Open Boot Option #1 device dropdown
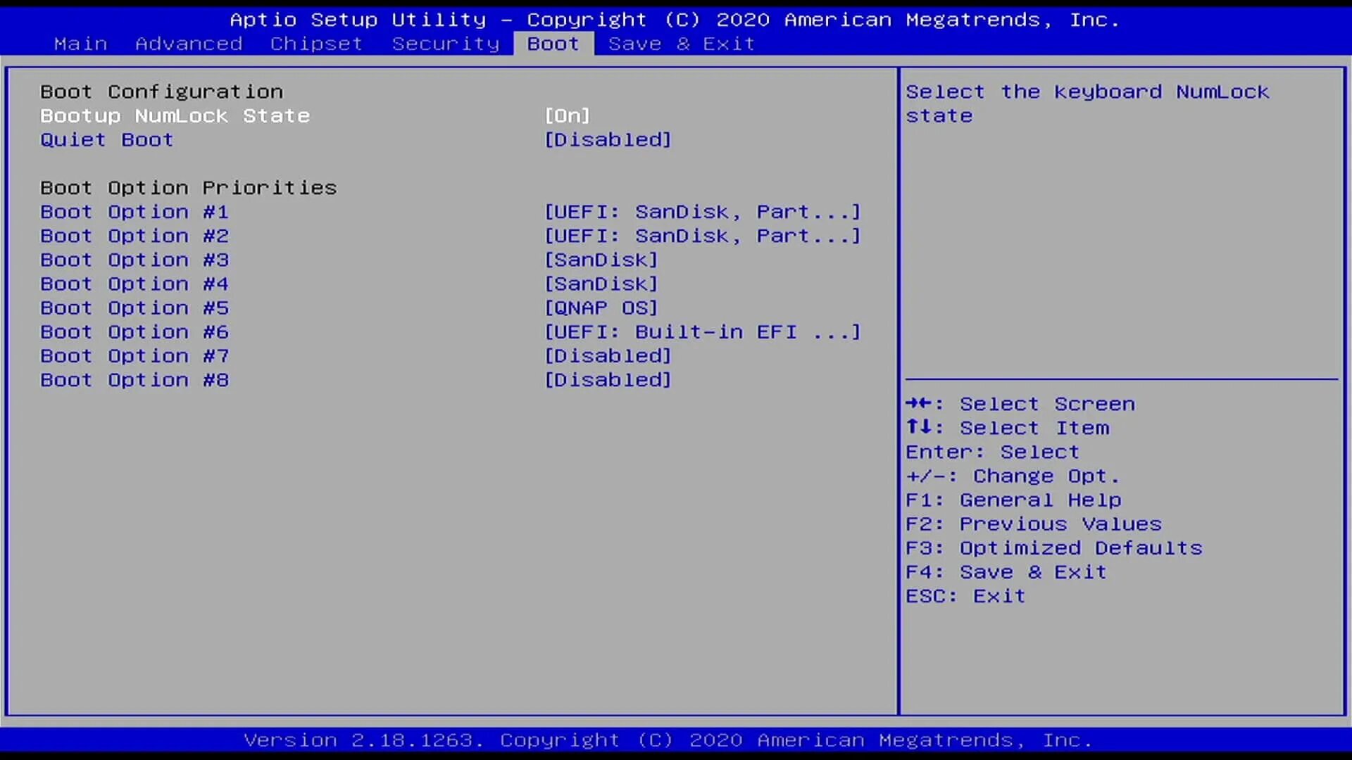The image size is (1352, 760). [702, 212]
